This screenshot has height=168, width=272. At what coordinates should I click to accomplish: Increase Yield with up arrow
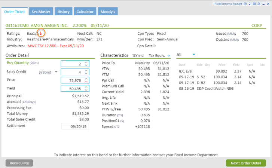pyautogui.click(x=86, y=87)
